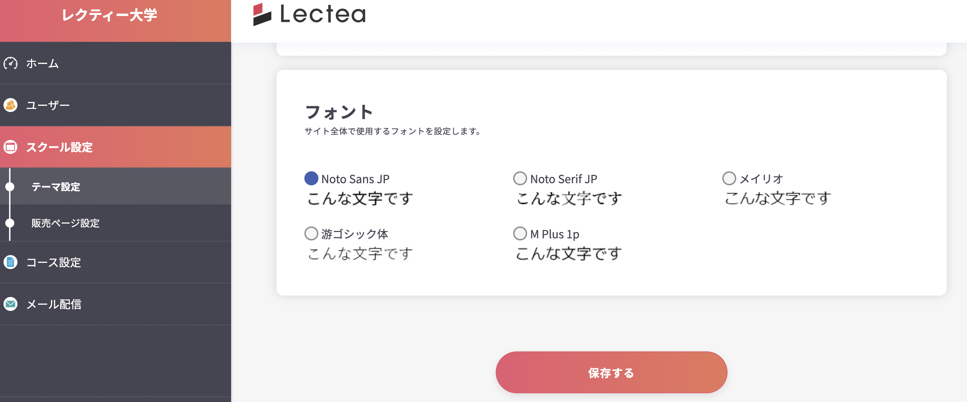
Task: Choose the メイリオ font radio button
Action: pyautogui.click(x=729, y=178)
